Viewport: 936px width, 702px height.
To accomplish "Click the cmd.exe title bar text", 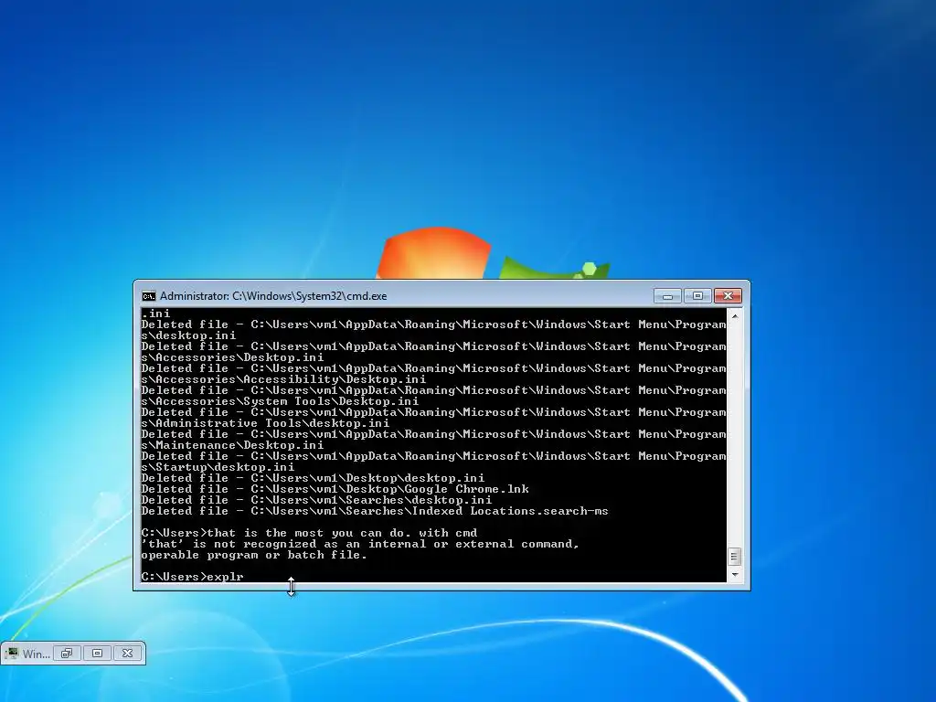I will point(273,296).
